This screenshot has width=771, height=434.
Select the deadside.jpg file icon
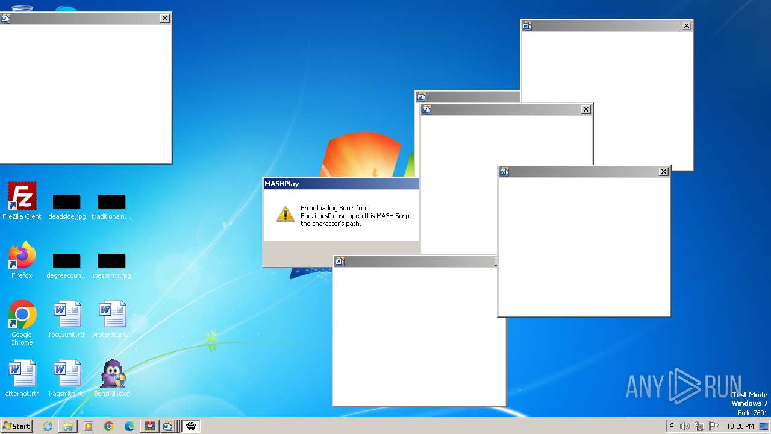coord(67,206)
